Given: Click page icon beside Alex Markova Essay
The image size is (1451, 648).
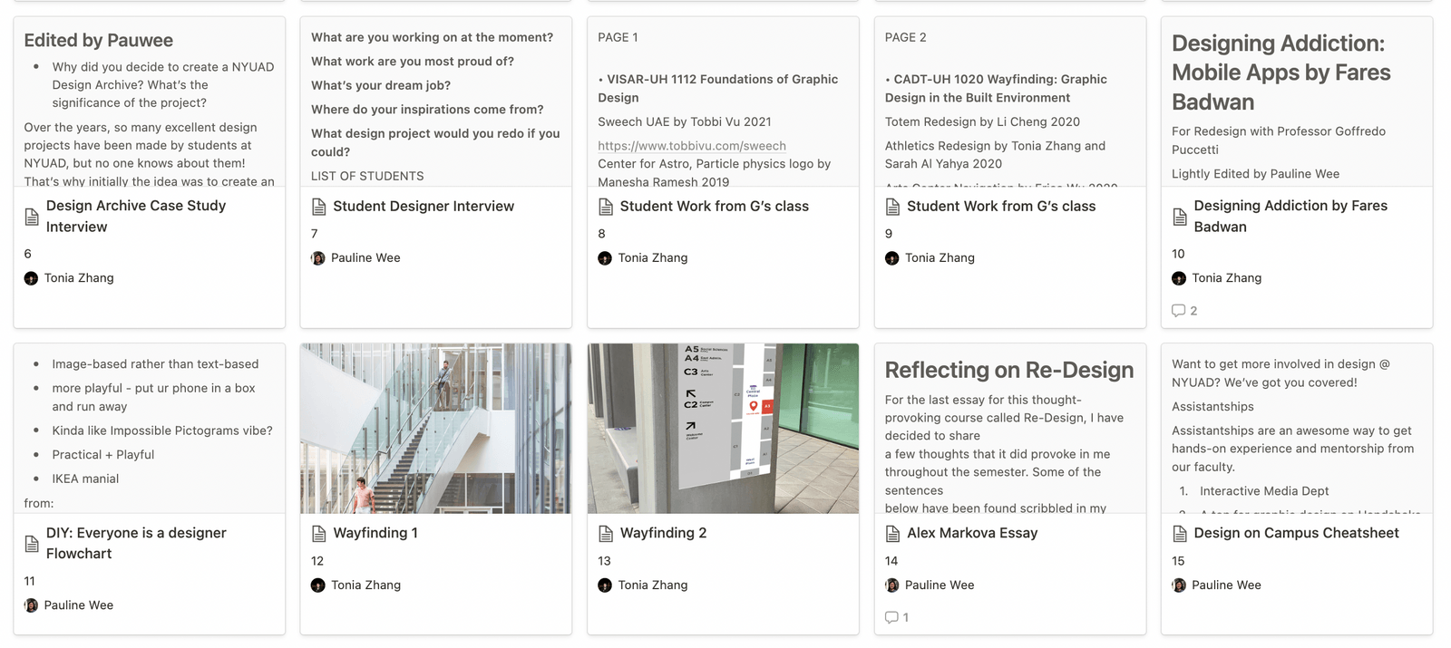Looking at the screenshot, I should [x=892, y=533].
